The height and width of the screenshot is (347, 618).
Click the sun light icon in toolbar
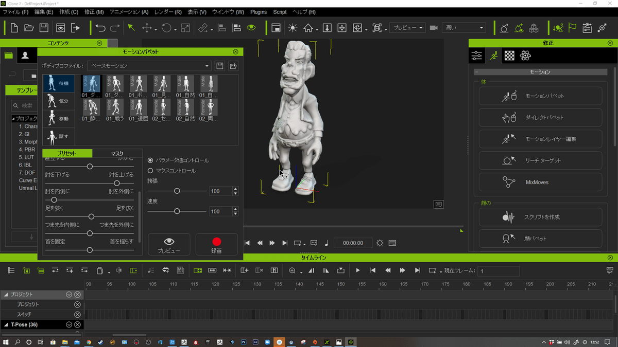[x=292, y=28]
